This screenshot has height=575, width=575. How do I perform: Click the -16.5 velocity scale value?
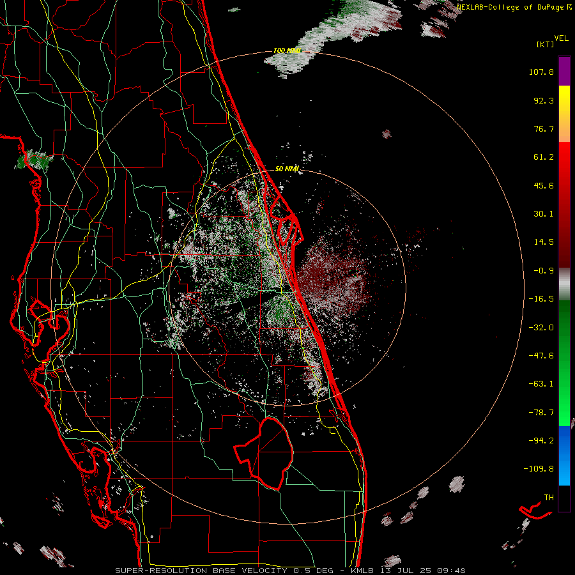point(541,299)
